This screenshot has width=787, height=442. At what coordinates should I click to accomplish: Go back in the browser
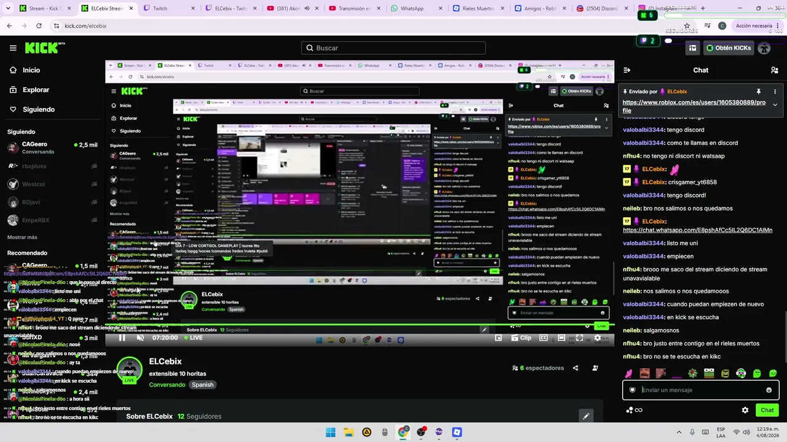click(9, 26)
